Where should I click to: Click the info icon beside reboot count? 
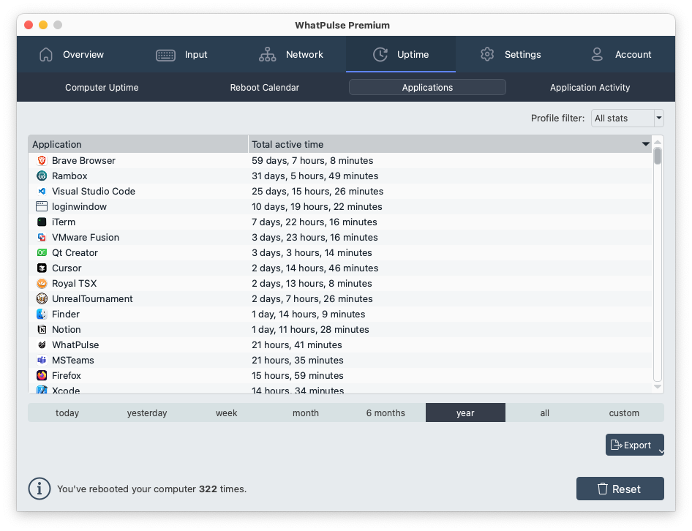[40, 489]
